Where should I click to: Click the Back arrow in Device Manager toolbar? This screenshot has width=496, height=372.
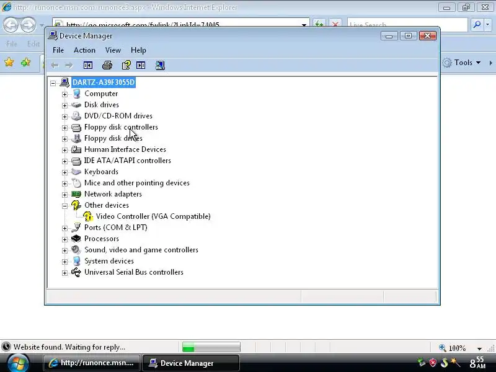coord(55,66)
